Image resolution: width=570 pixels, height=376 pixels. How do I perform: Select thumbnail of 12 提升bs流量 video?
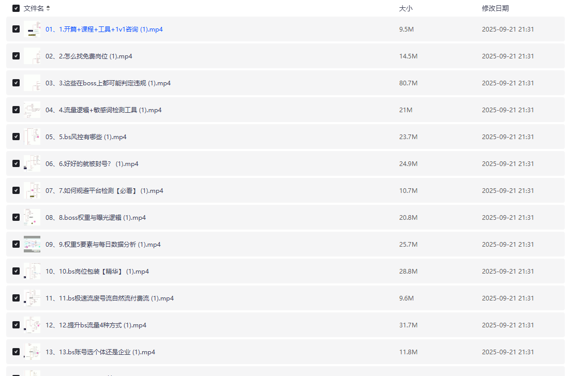(x=32, y=325)
